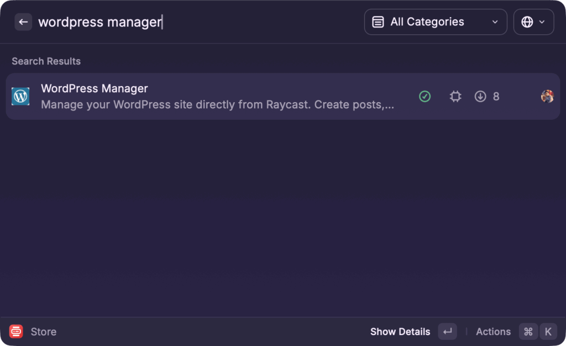Click the chip icon in the result row
566x346 pixels.
pos(455,97)
